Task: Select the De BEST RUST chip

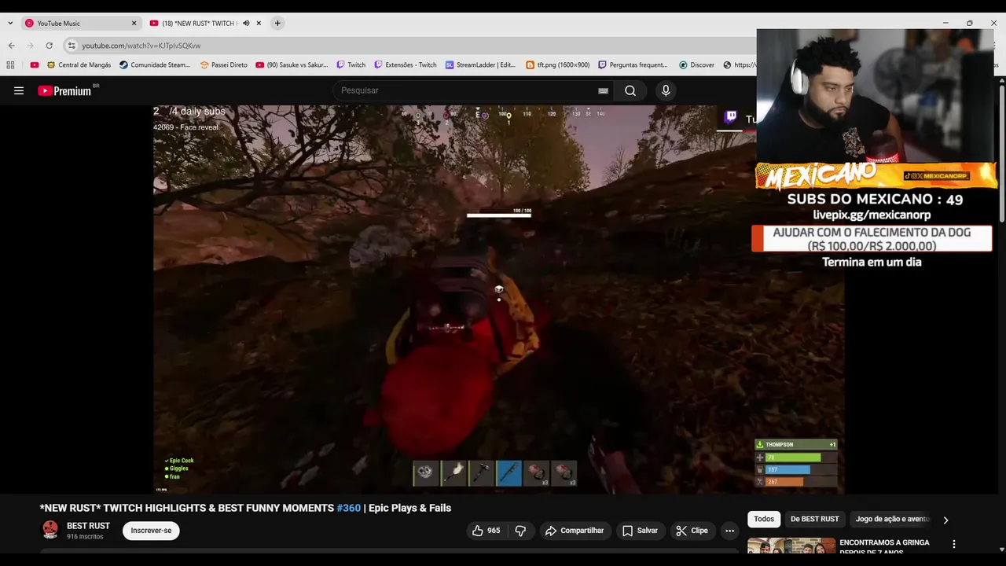Action: click(x=814, y=519)
